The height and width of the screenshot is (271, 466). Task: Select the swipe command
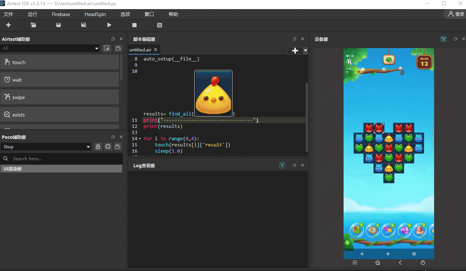(60, 97)
